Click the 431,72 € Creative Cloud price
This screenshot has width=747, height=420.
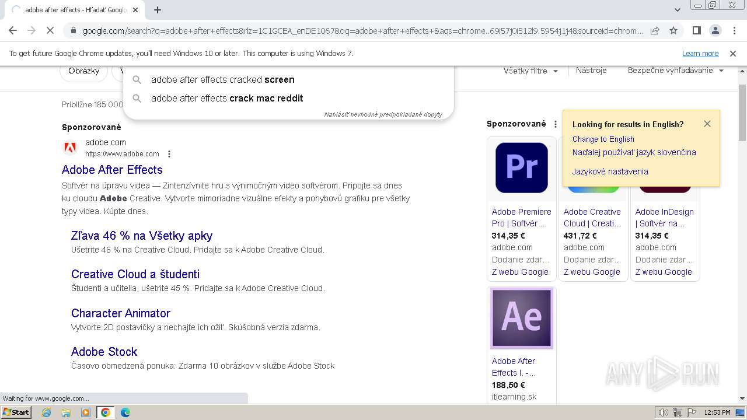[x=580, y=236]
